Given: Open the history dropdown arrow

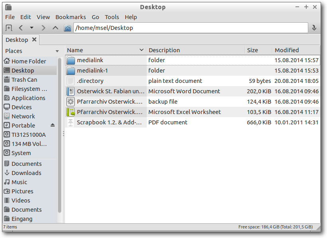Looking at the screenshot, I should [32, 28].
